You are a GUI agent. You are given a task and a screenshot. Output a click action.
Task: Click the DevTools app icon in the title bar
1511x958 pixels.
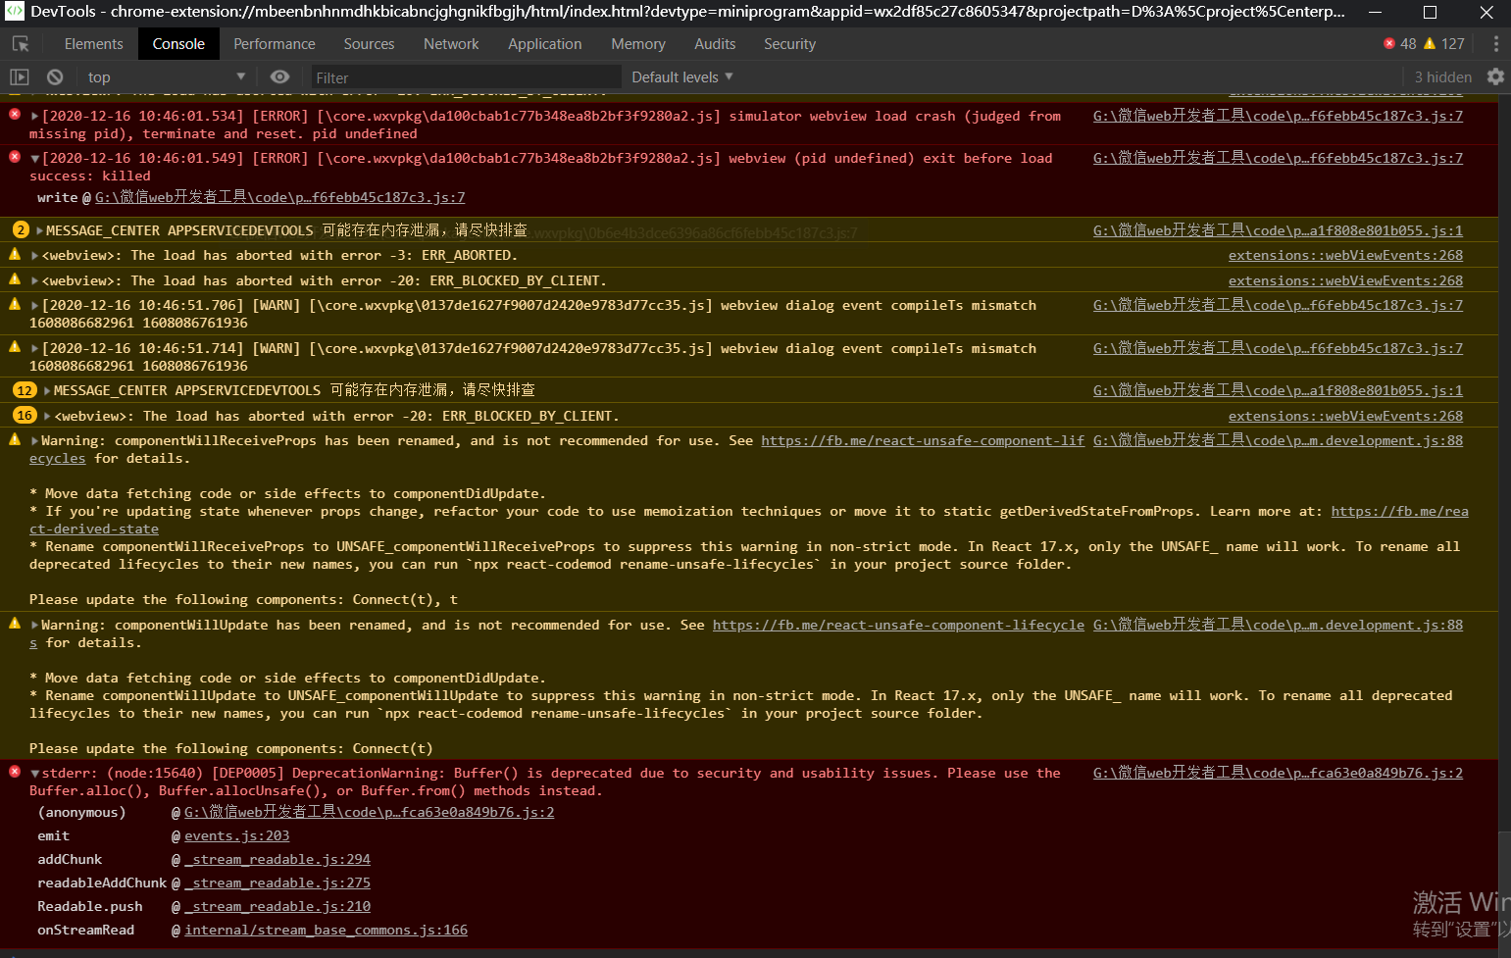tap(15, 12)
